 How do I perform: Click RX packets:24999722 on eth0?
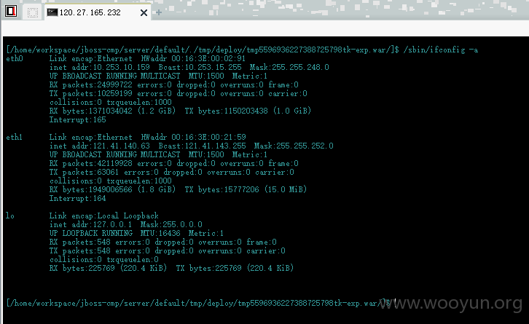pyautogui.click(x=91, y=85)
